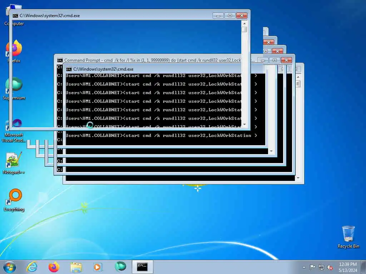Image resolution: width=366 pixels, height=274 pixels.
Task: Open the Computer desktop icon
Action: point(14,15)
